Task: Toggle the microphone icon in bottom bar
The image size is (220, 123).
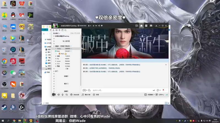Action: tap(63, 95)
